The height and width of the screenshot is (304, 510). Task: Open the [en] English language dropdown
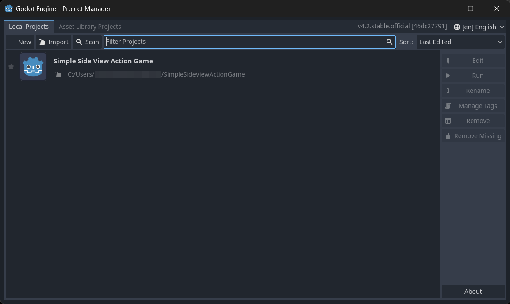click(x=479, y=27)
